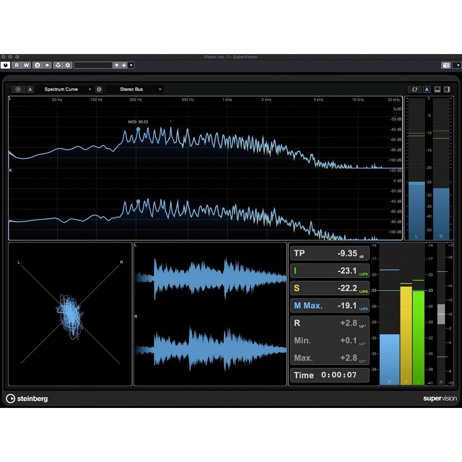
Task: Split the module vertically
Action: pyautogui.click(x=447, y=89)
